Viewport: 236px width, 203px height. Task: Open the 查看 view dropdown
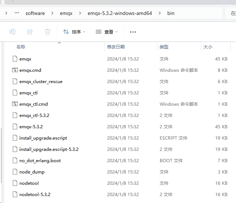coord(107,32)
